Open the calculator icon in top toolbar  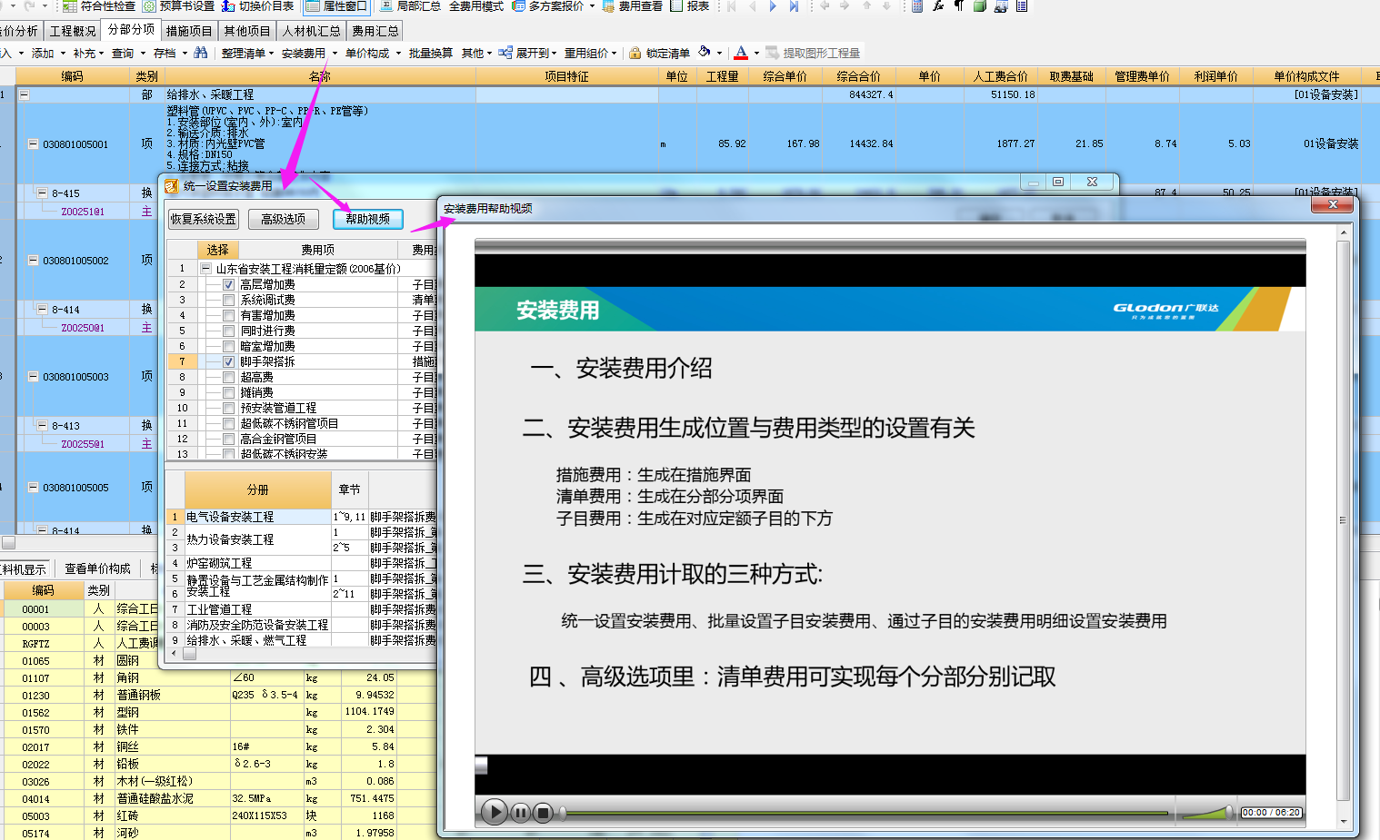point(916,5)
